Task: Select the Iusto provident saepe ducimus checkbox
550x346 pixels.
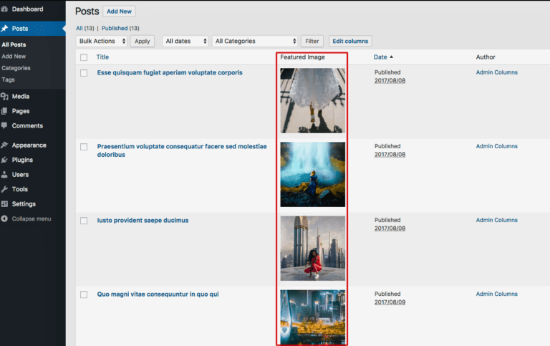Action: 84,221
